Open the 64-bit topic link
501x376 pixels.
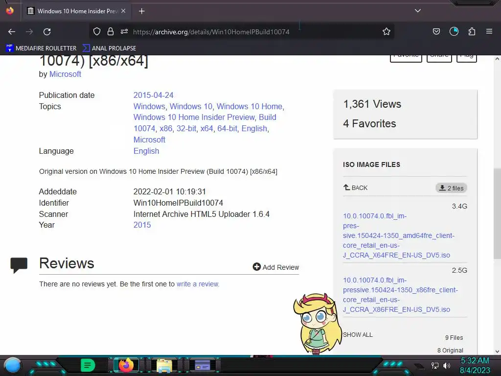227,128
